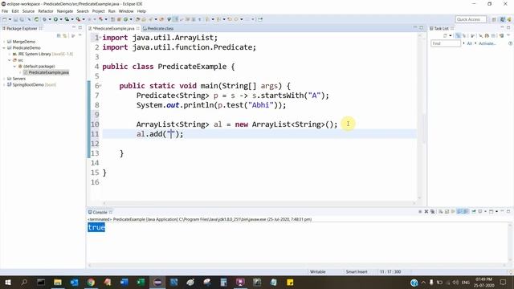Expand the JRE System Library node
This screenshot has width=514, height=289.
coord(10,54)
